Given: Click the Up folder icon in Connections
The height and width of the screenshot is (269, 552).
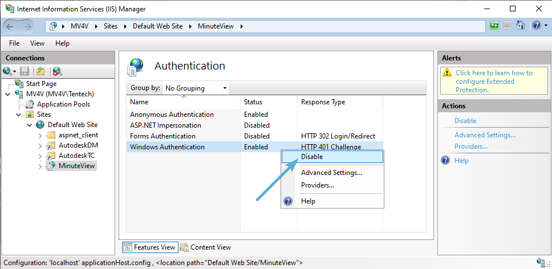Looking at the screenshot, I should tap(40, 71).
